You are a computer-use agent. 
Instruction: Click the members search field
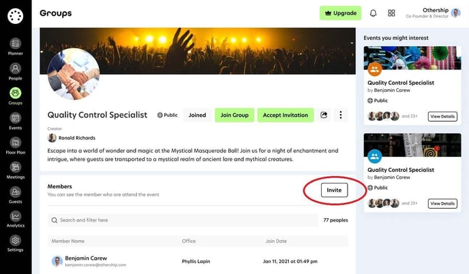point(183,220)
